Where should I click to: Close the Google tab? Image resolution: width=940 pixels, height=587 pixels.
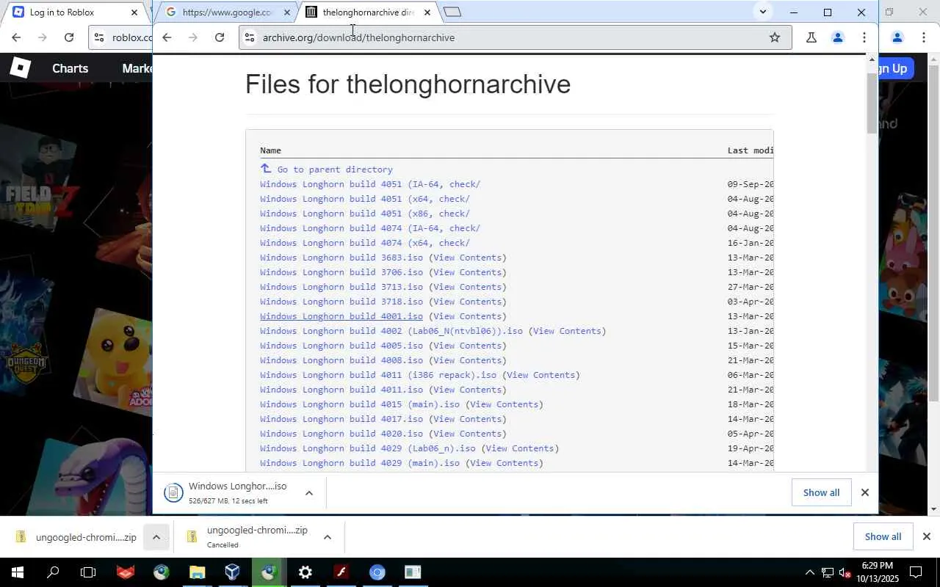(x=286, y=12)
